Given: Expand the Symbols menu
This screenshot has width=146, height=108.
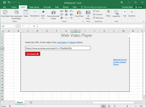Looking at the screenshot, I should click(x=132, y=14).
